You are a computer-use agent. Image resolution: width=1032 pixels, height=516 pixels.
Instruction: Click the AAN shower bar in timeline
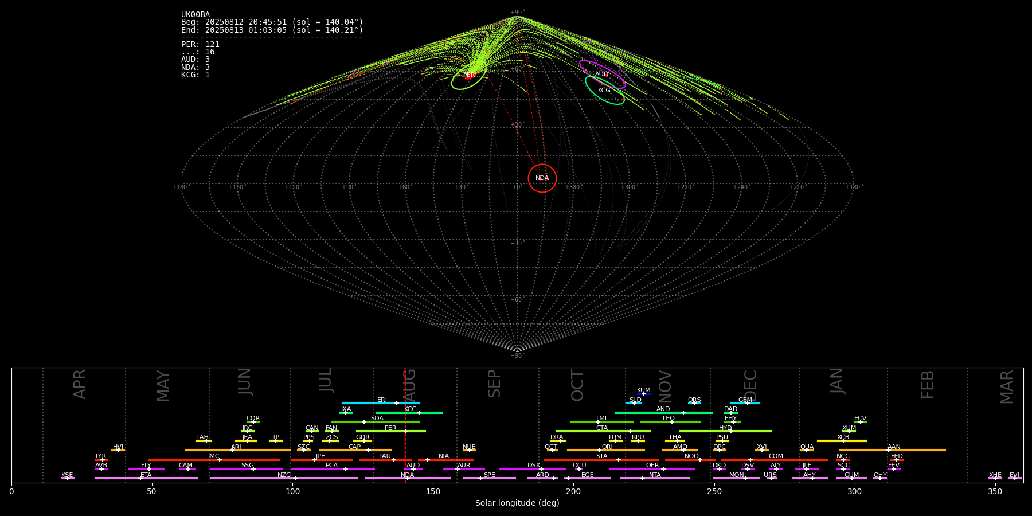click(x=893, y=450)
